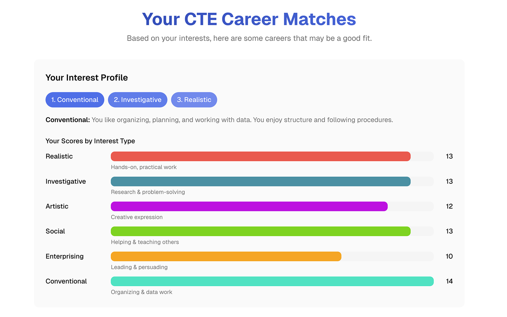Click the Enterprising orange progress bar
This screenshot has height=317, width=507.
(225, 256)
